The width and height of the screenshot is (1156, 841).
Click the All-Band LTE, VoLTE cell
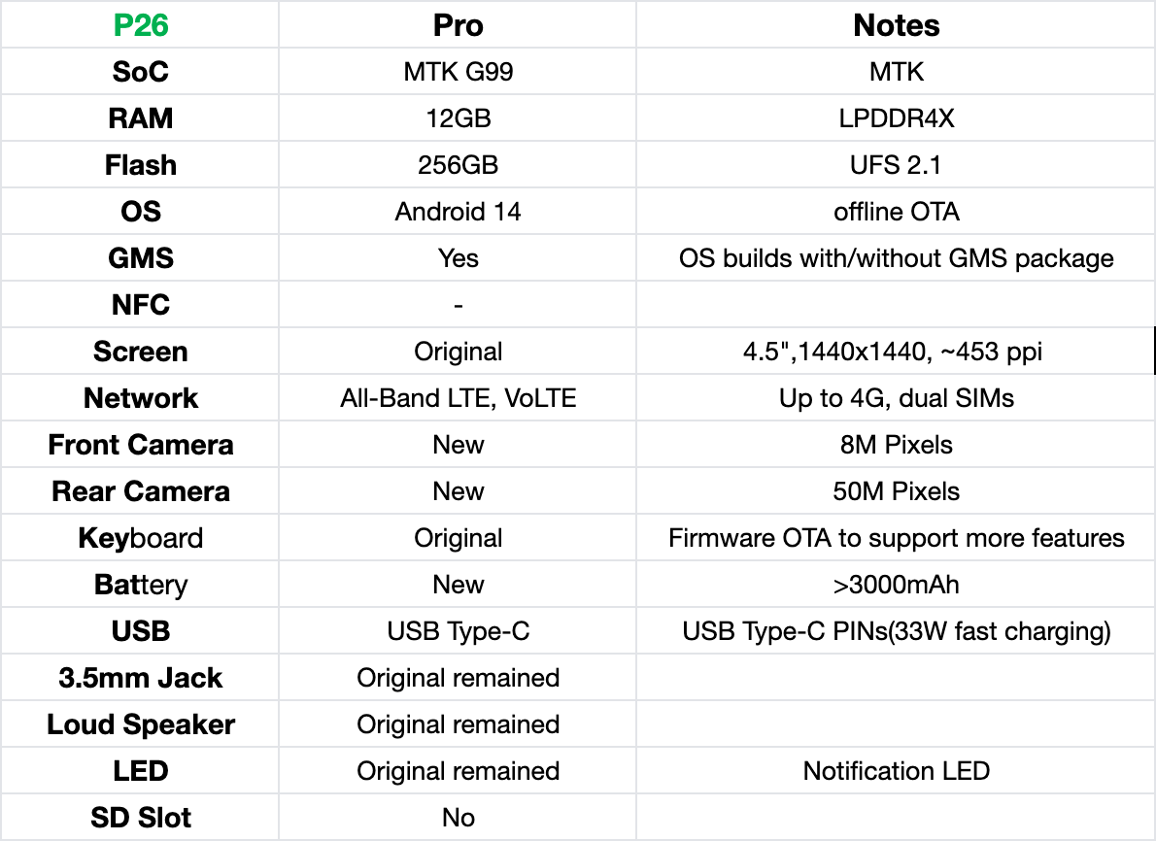click(x=458, y=398)
